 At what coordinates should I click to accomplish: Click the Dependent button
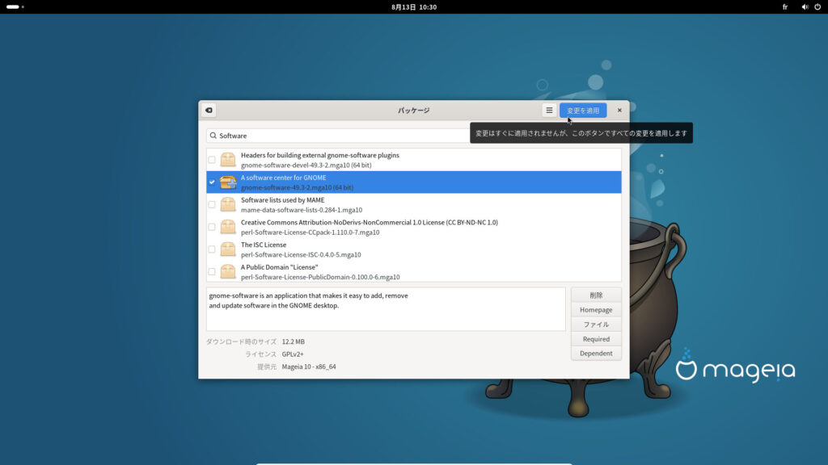pos(596,354)
